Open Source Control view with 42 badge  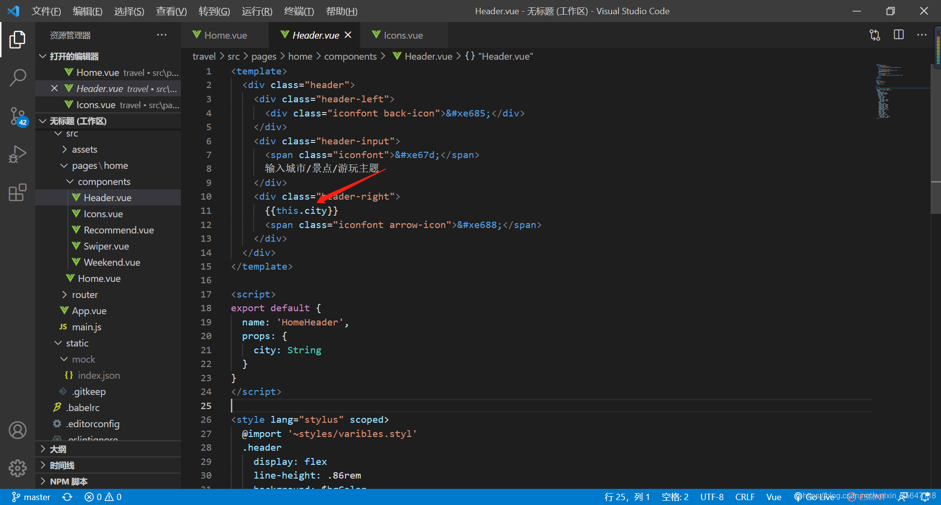pos(18,116)
